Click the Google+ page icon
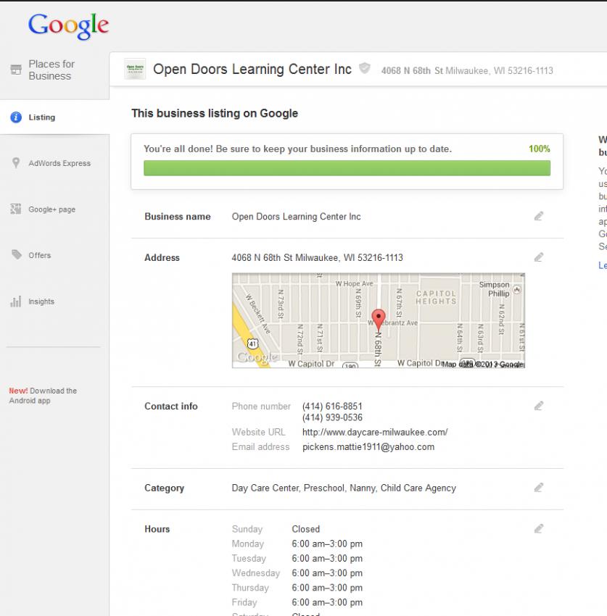The image size is (607, 616). point(16,209)
